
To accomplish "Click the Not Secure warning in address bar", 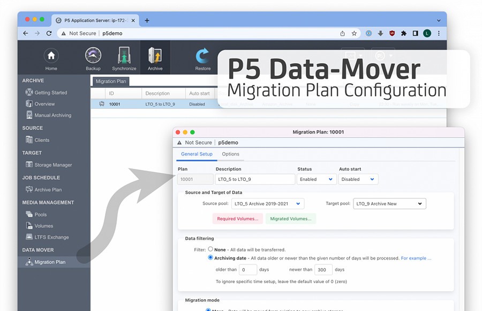I will pos(79,33).
